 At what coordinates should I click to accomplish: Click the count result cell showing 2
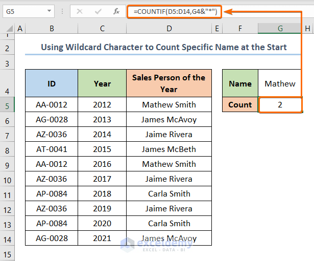coord(280,104)
